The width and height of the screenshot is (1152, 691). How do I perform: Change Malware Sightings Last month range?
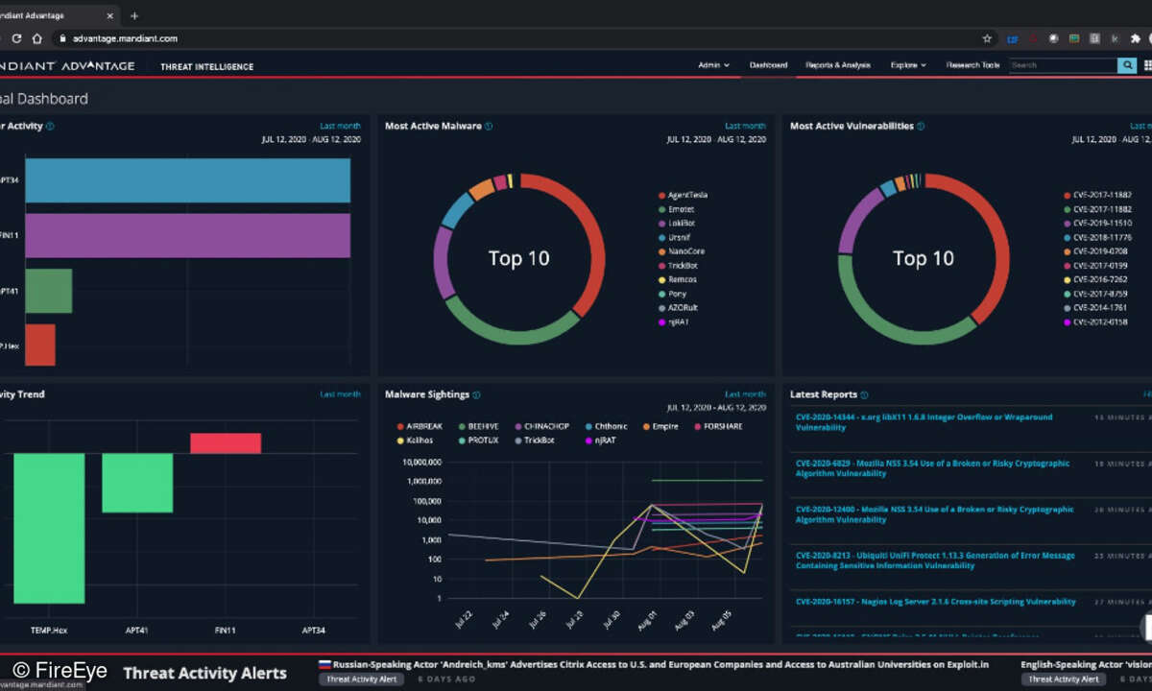point(746,394)
